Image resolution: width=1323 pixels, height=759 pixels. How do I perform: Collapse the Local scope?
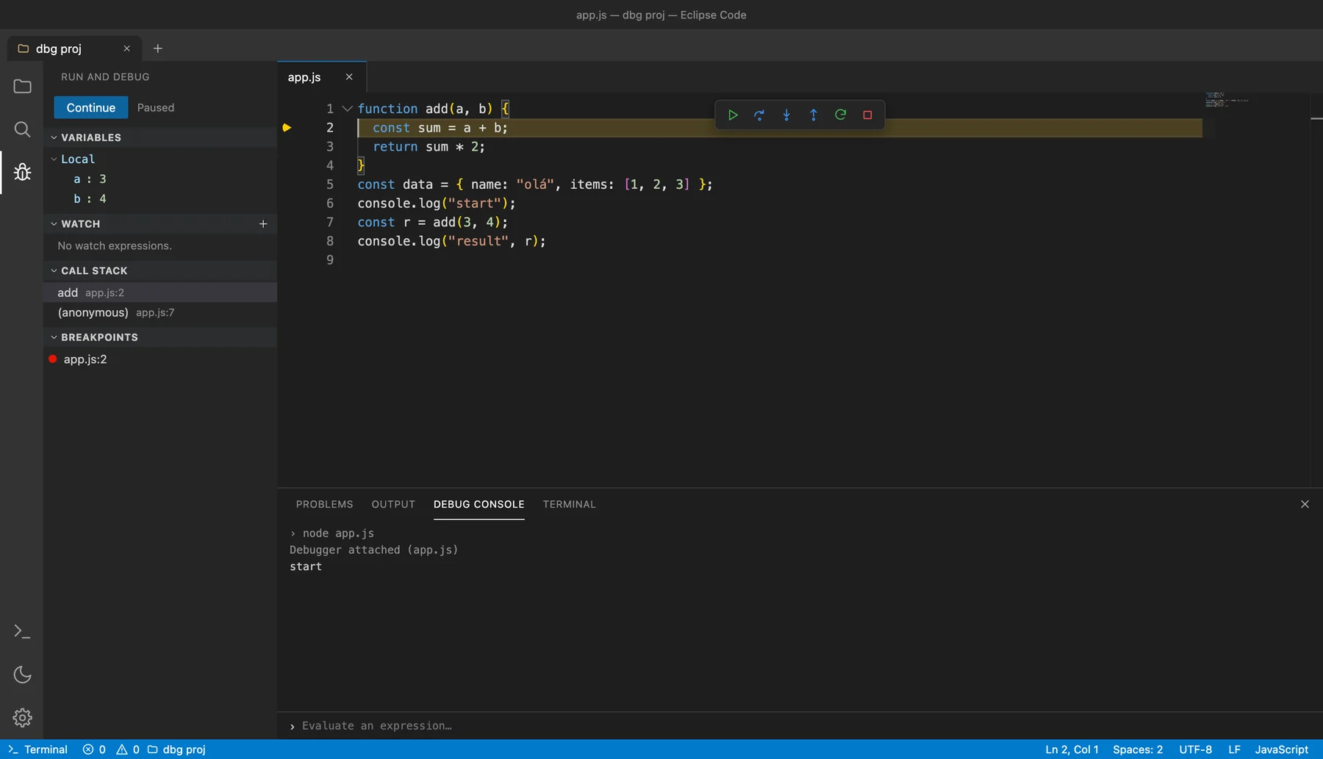click(x=54, y=159)
